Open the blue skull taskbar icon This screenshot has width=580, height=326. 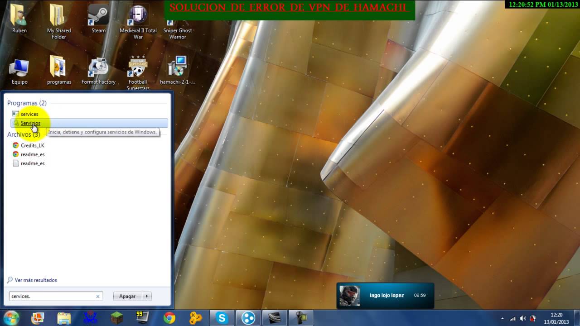coord(90,318)
